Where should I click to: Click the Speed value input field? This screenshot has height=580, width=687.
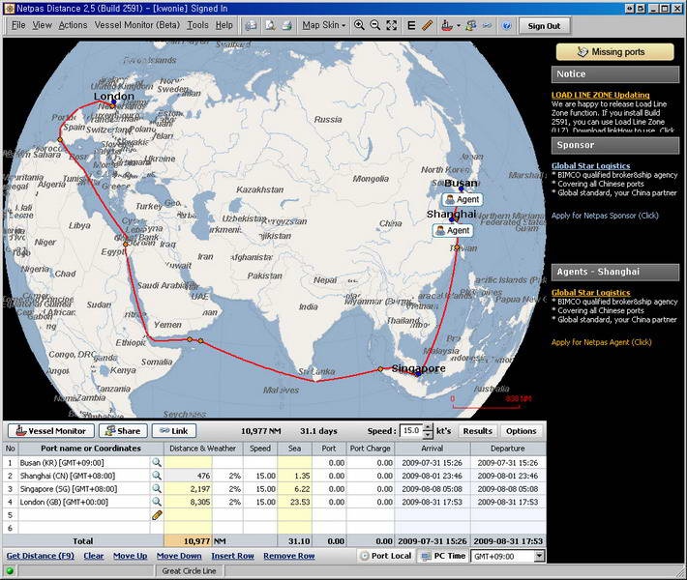point(411,431)
